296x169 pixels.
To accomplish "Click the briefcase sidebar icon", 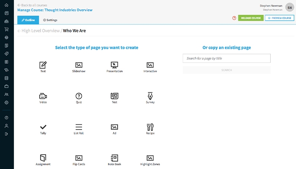I will pos(6,86).
